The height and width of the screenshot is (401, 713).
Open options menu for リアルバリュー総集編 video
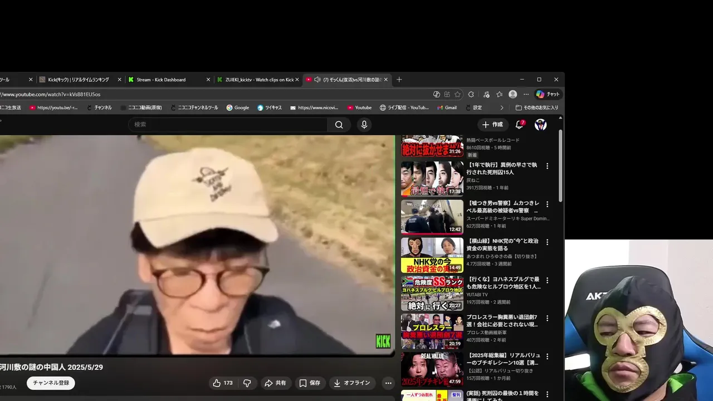[x=547, y=356]
